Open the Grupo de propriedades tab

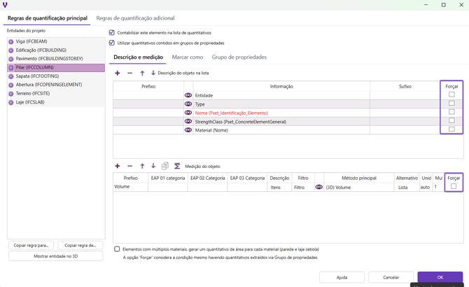click(x=239, y=57)
